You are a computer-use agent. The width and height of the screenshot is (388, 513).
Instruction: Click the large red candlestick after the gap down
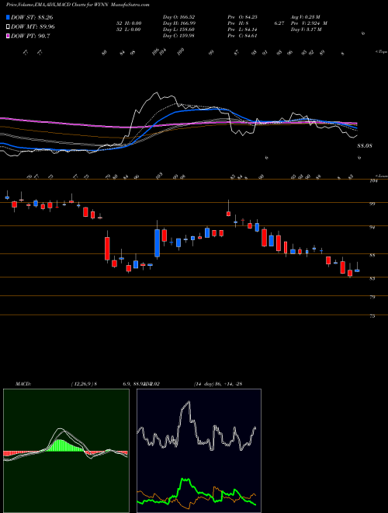tap(107, 249)
